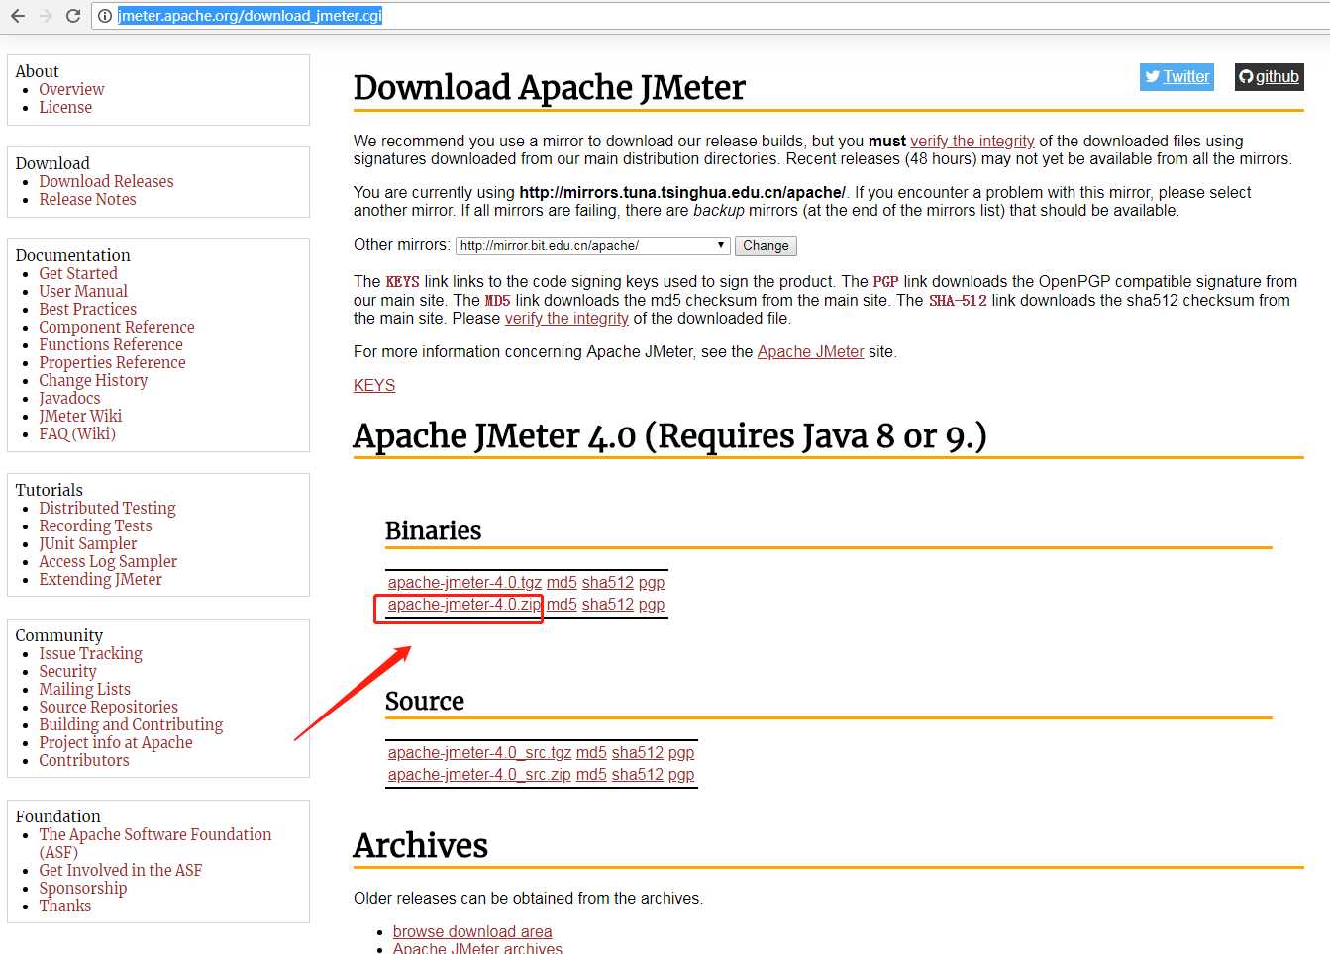Open md5 link for apache-jmeter-4.0.tgz
Image resolution: width=1330 pixels, height=954 pixels.
pyautogui.click(x=562, y=582)
